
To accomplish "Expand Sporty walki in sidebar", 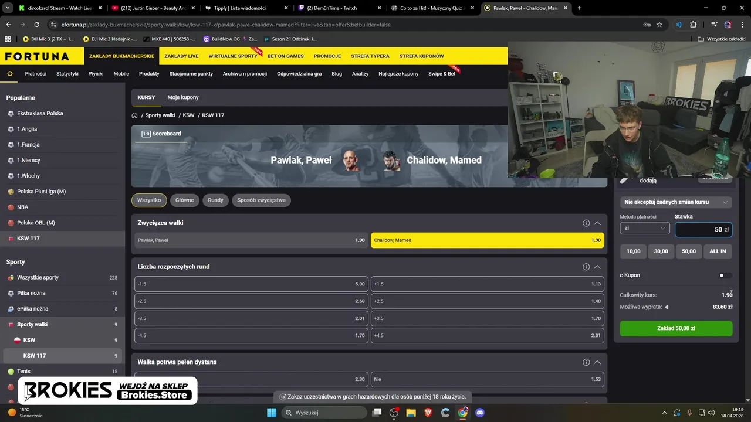I will pyautogui.click(x=61, y=324).
